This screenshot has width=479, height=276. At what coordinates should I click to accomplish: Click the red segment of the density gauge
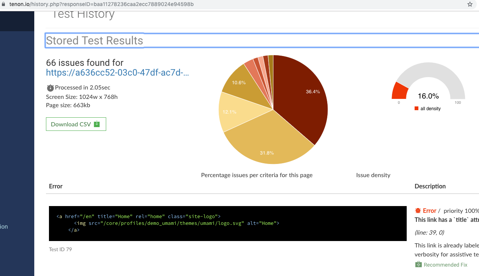(x=400, y=91)
